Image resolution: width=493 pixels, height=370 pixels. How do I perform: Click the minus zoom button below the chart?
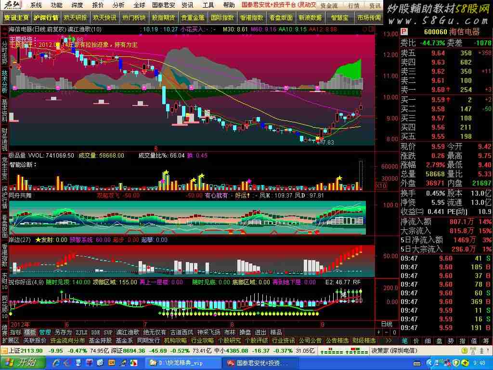387,332
